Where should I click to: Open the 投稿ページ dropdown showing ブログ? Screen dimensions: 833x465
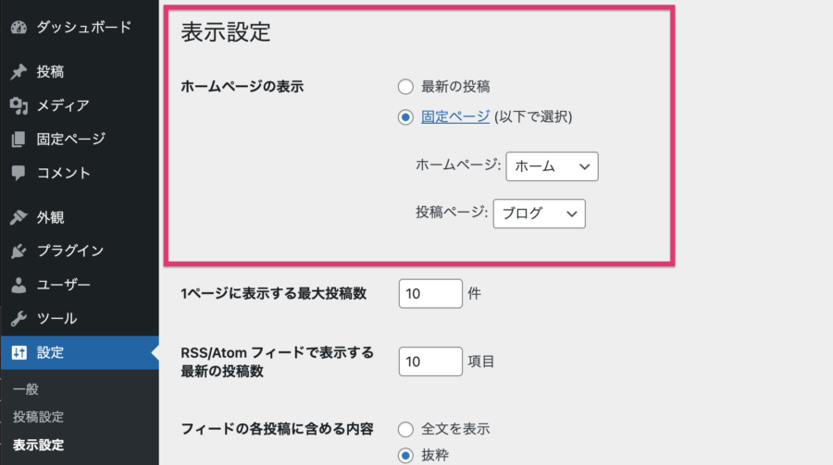[539, 214]
